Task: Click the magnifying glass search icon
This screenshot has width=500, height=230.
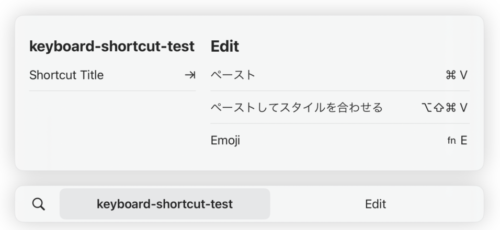Action: (x=39, y=204)
